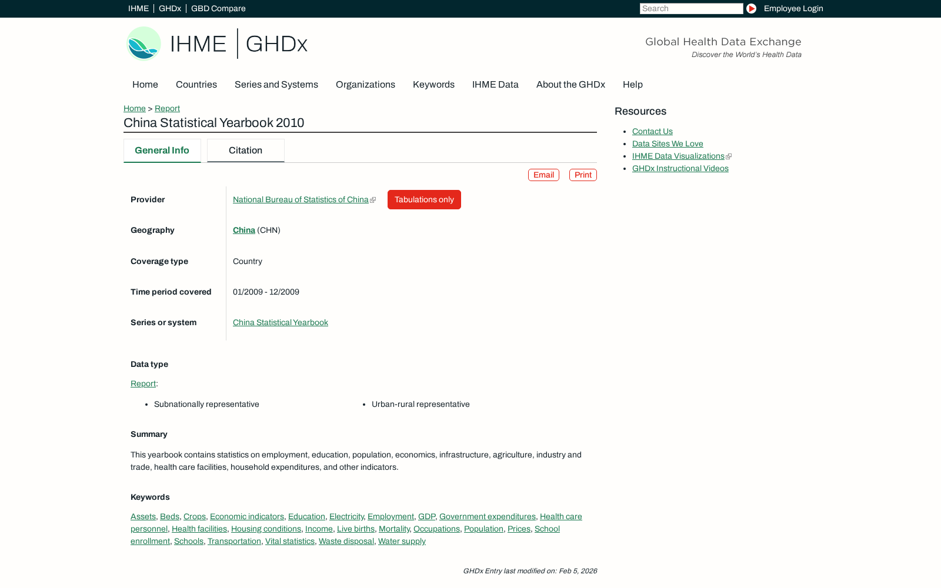Open the IHME Data menu item
Viewport: 941px width, 588px height.
pyautogui.click(x=495, y=85)
